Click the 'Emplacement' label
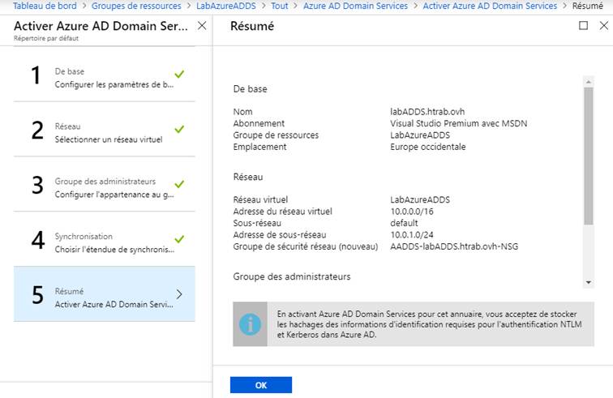The width and height of the screenshot is (613, 398). click(x=259, y=147)
